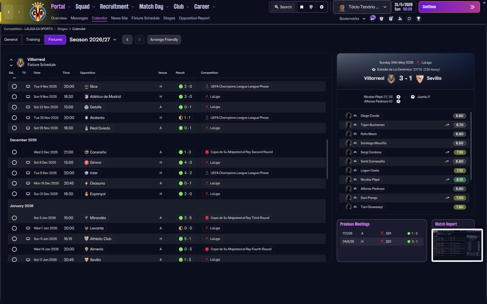Open the Match Report thumbnail

click(457, 245)
